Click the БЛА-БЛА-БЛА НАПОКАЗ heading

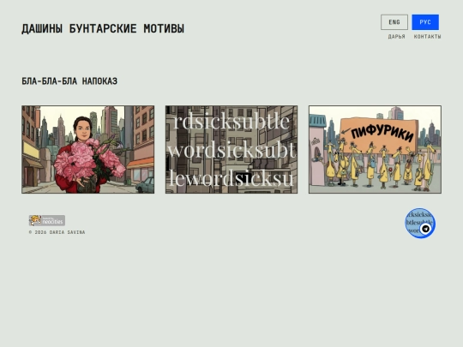(x=69, y=81)
